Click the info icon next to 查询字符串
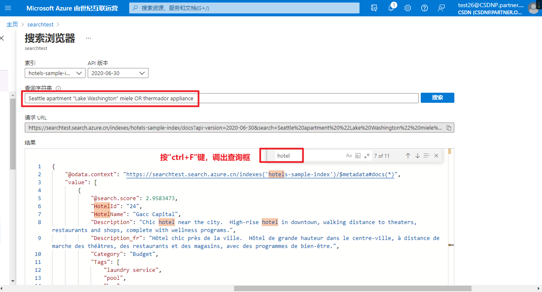 click(x=58, y=89)
